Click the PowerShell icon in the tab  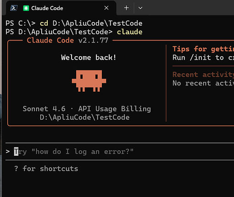click(14, 8)
